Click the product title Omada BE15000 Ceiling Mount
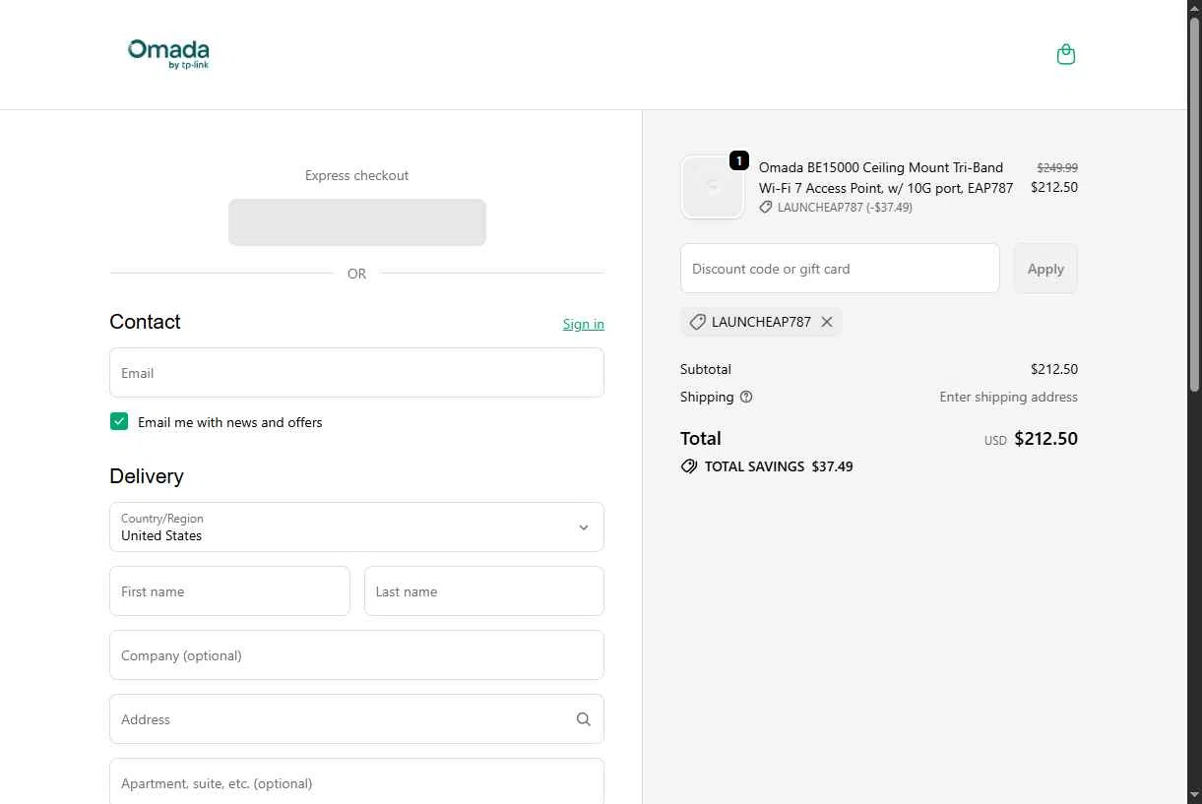This screenshot has width=1202, height=804. [886, 178]
